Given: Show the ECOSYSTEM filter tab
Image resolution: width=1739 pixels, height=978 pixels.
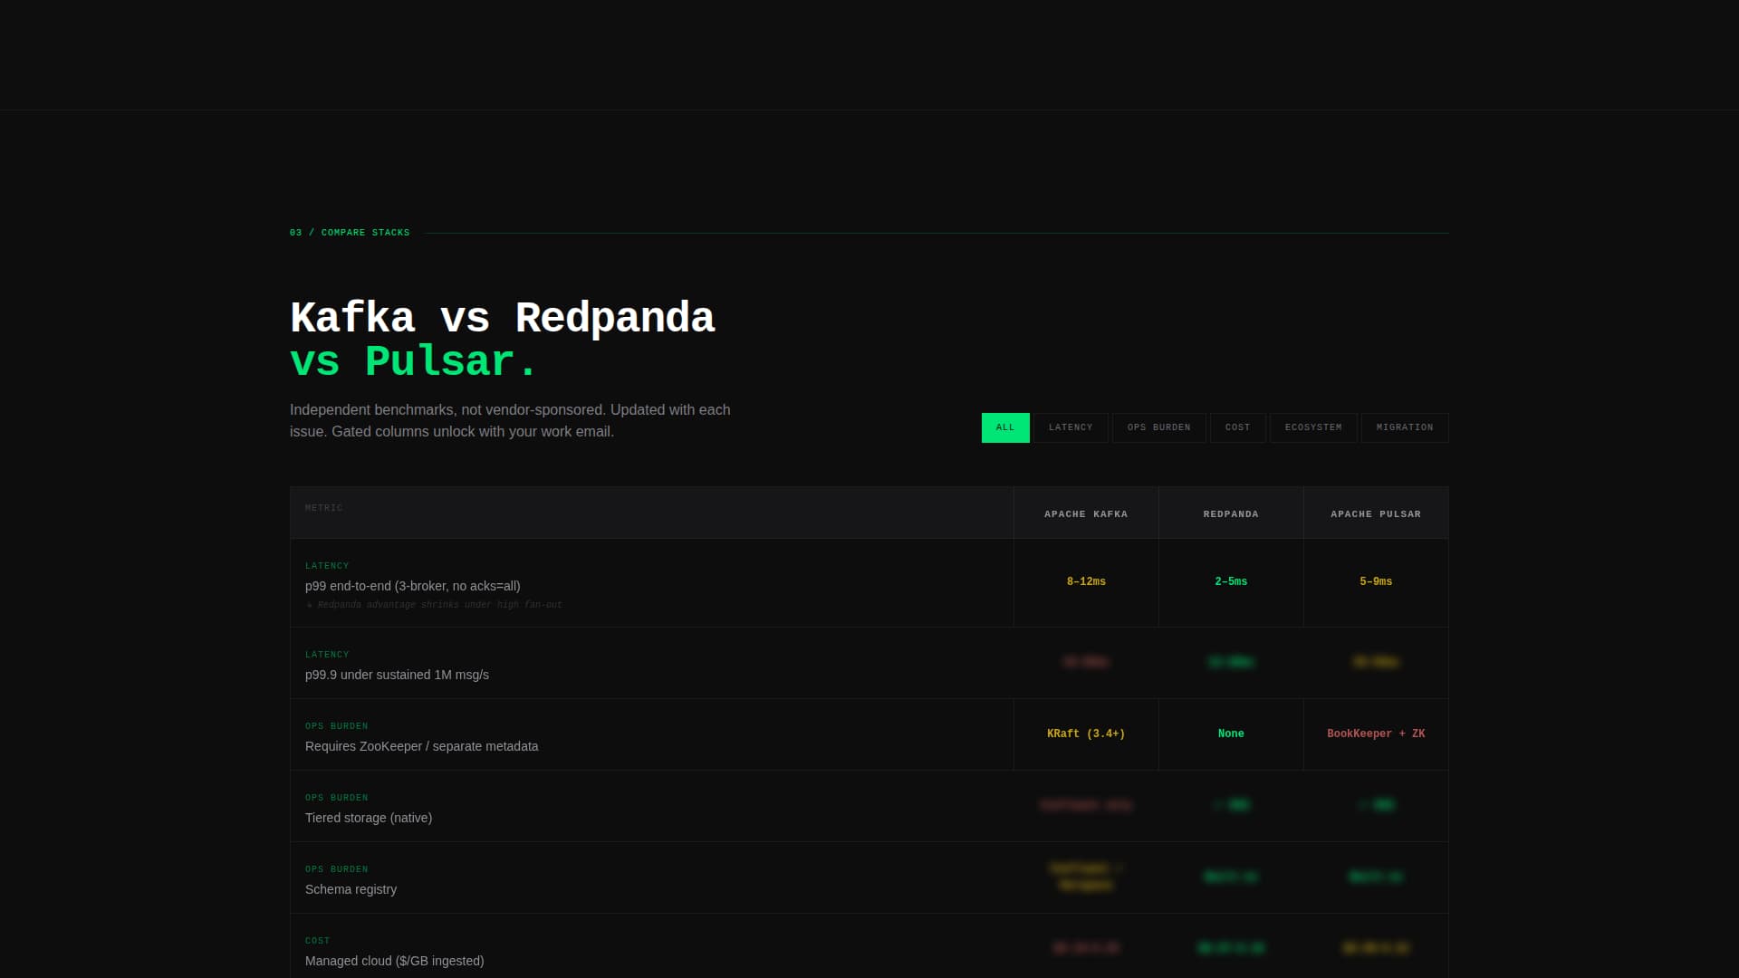Looking at the screenshot, I should [x=1313, y=427].
